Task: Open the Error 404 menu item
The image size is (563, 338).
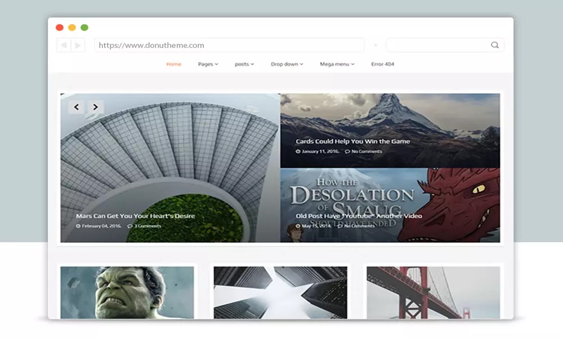Action: point(382,64)
